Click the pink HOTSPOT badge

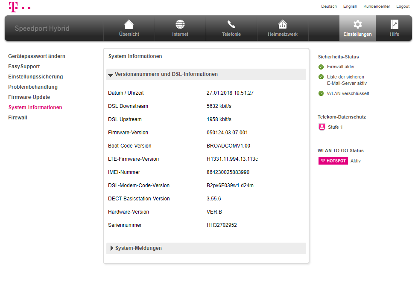point(333,161)
